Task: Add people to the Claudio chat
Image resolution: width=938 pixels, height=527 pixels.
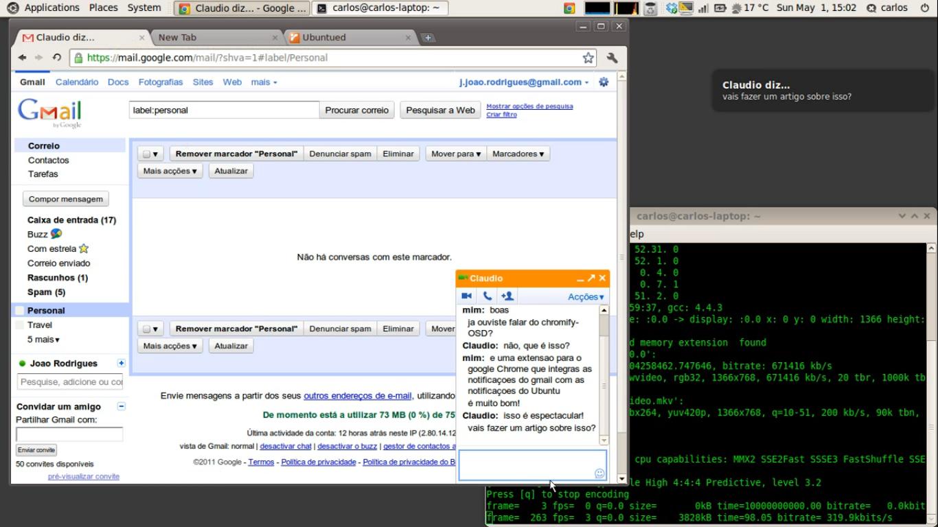Action: 507,296
